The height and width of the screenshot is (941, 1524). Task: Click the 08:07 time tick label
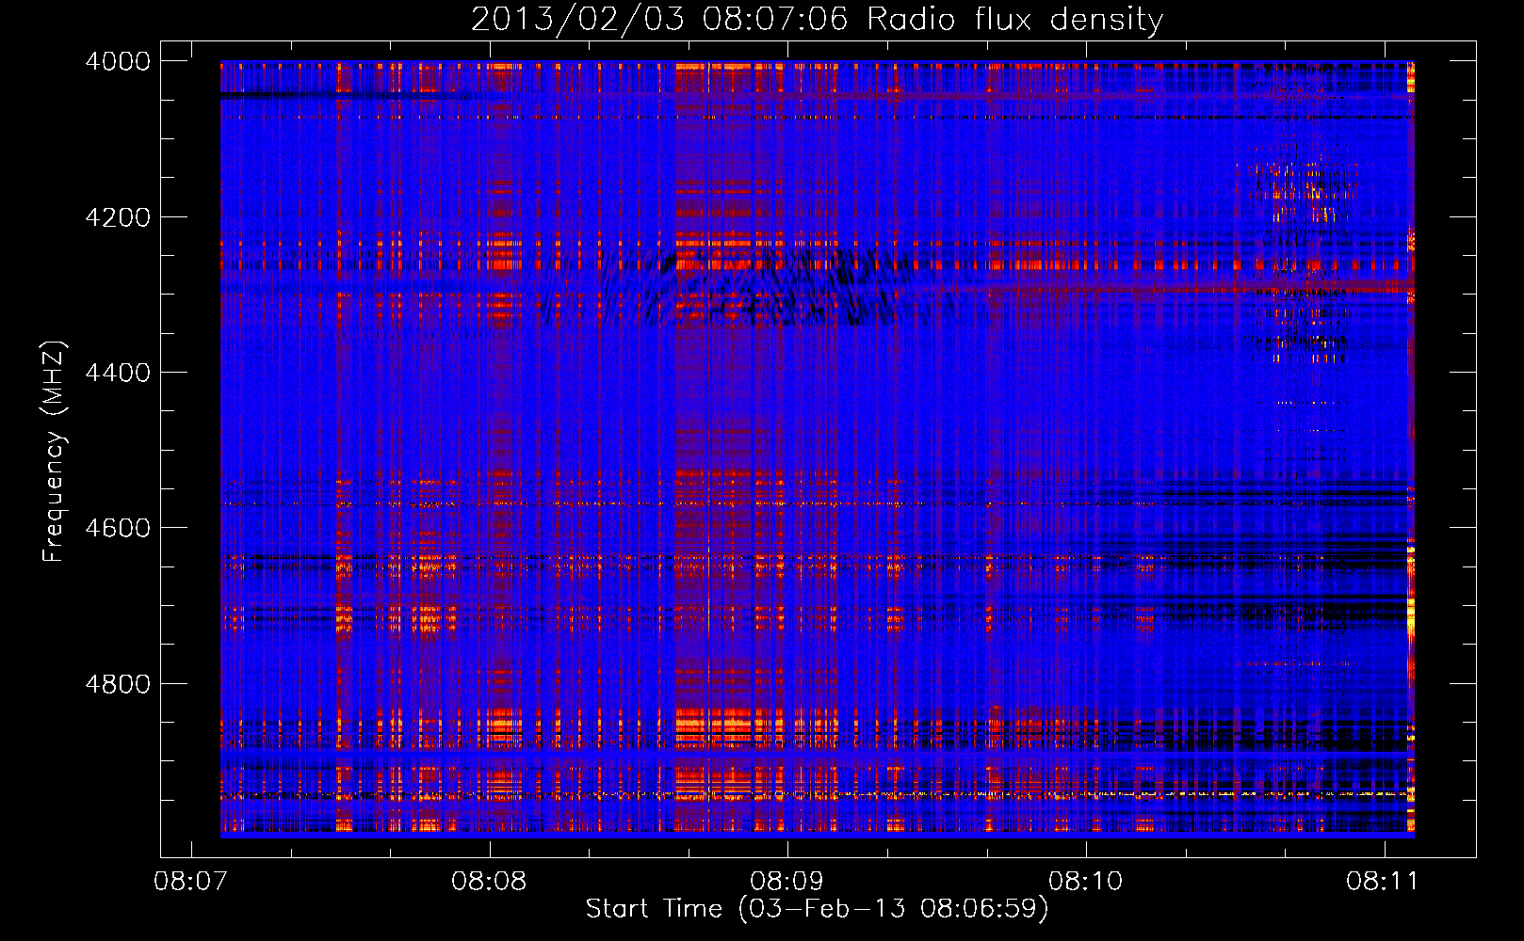pos(191,881)
